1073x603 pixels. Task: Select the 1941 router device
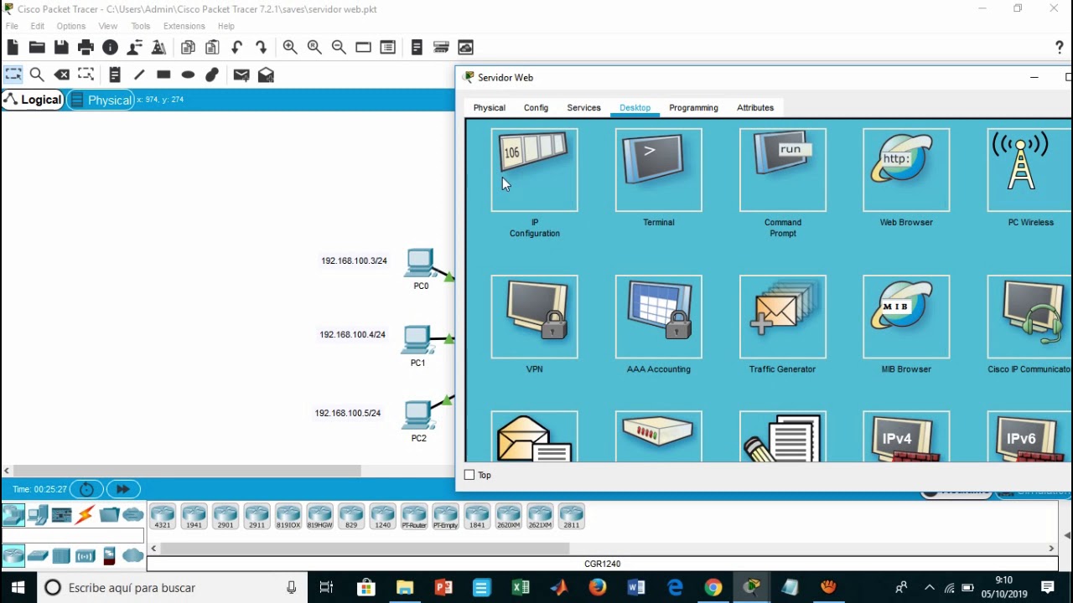[194, 517]
